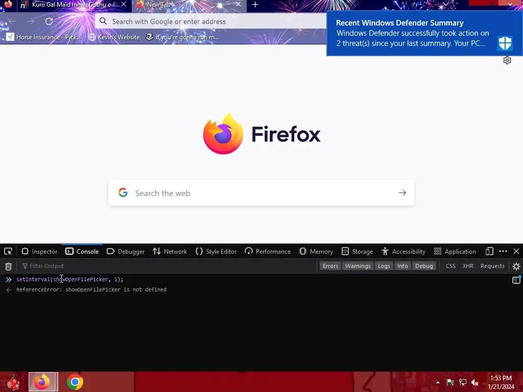Toggle the CSS filter
523x392 pixels.
click(x=450, y=266)
